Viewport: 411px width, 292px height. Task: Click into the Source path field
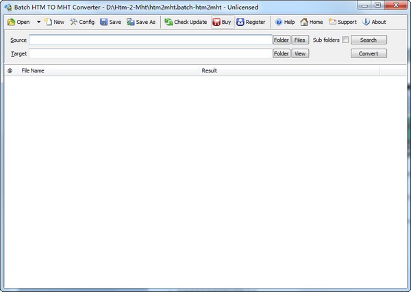point(151,40)
